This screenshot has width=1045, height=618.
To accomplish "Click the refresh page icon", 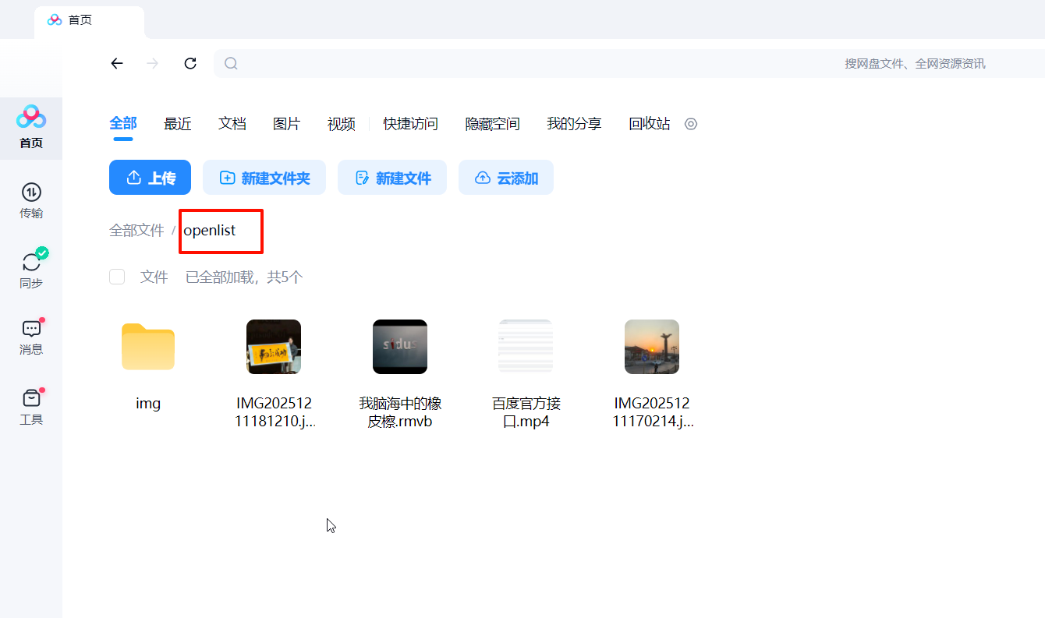I will (190, 64).
